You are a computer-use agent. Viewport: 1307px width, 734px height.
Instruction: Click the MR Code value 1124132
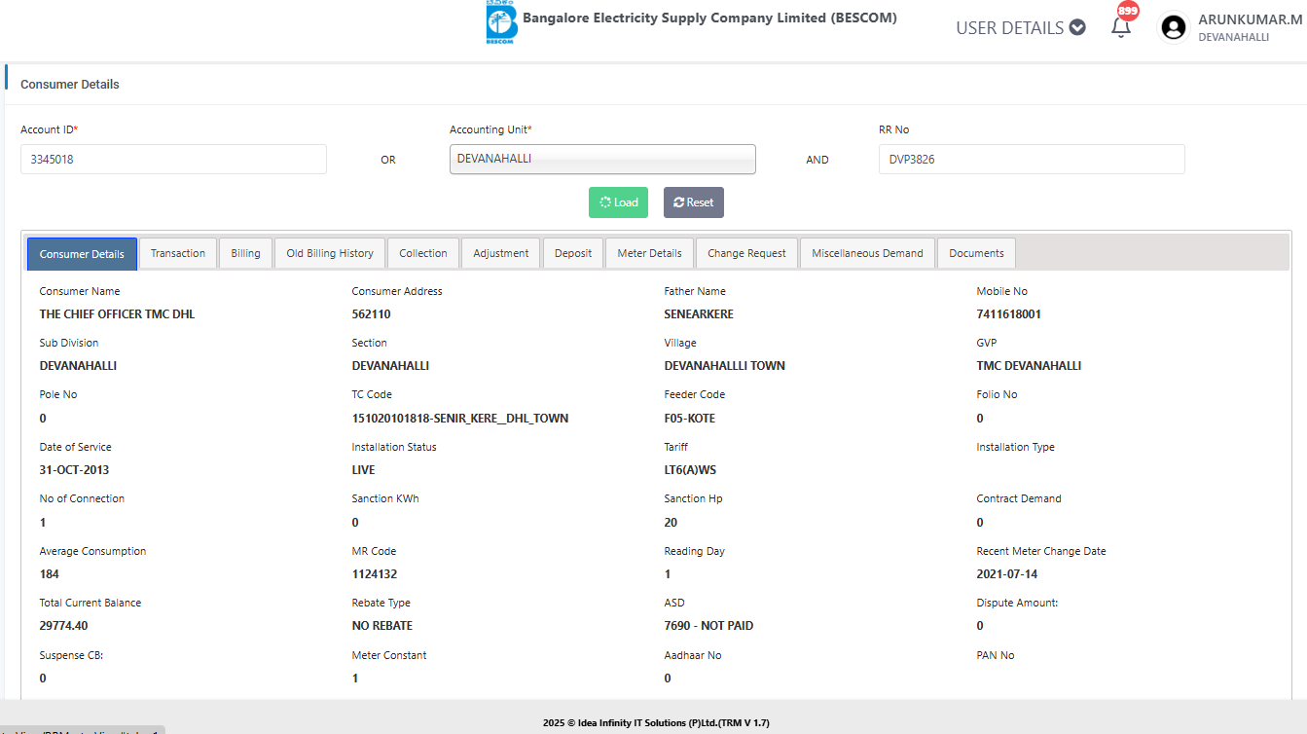click(x=375, y=574)
